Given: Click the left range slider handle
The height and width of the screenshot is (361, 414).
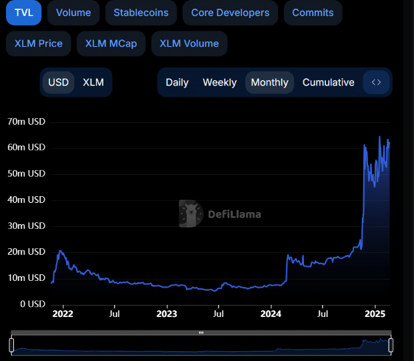Looking at the screenshot, I should pos(11,345).
